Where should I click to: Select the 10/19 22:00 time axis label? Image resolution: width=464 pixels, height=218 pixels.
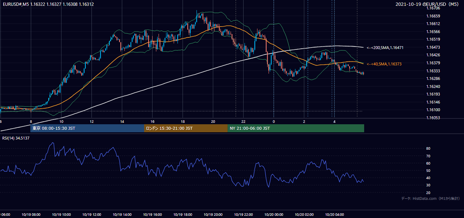243,215
